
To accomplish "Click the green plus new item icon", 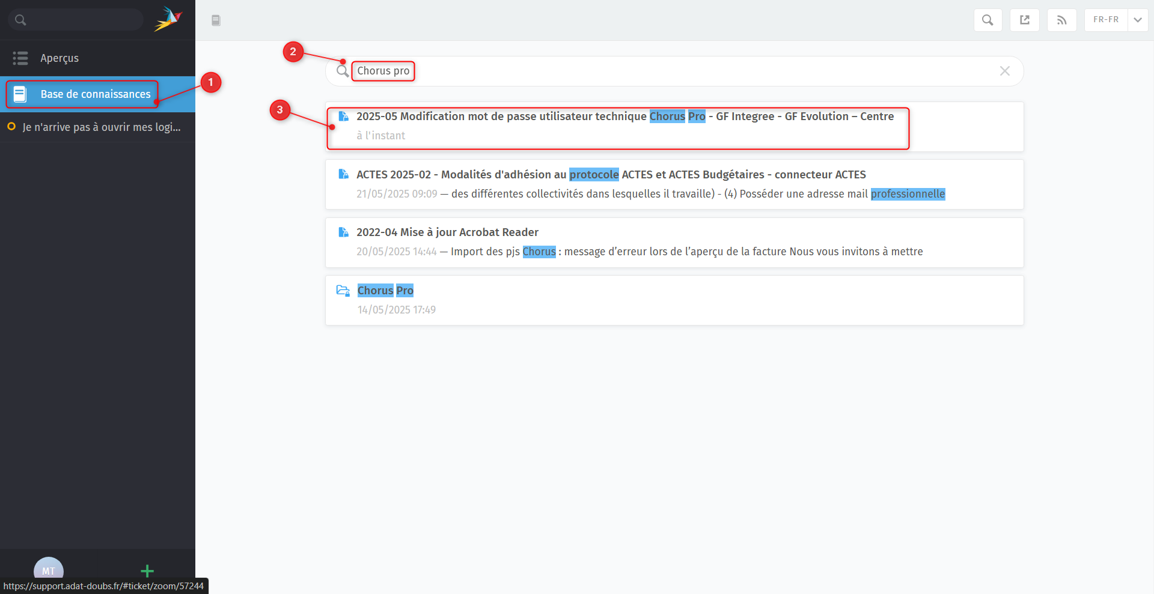I will pyautogui.click(x=147, y=571).
